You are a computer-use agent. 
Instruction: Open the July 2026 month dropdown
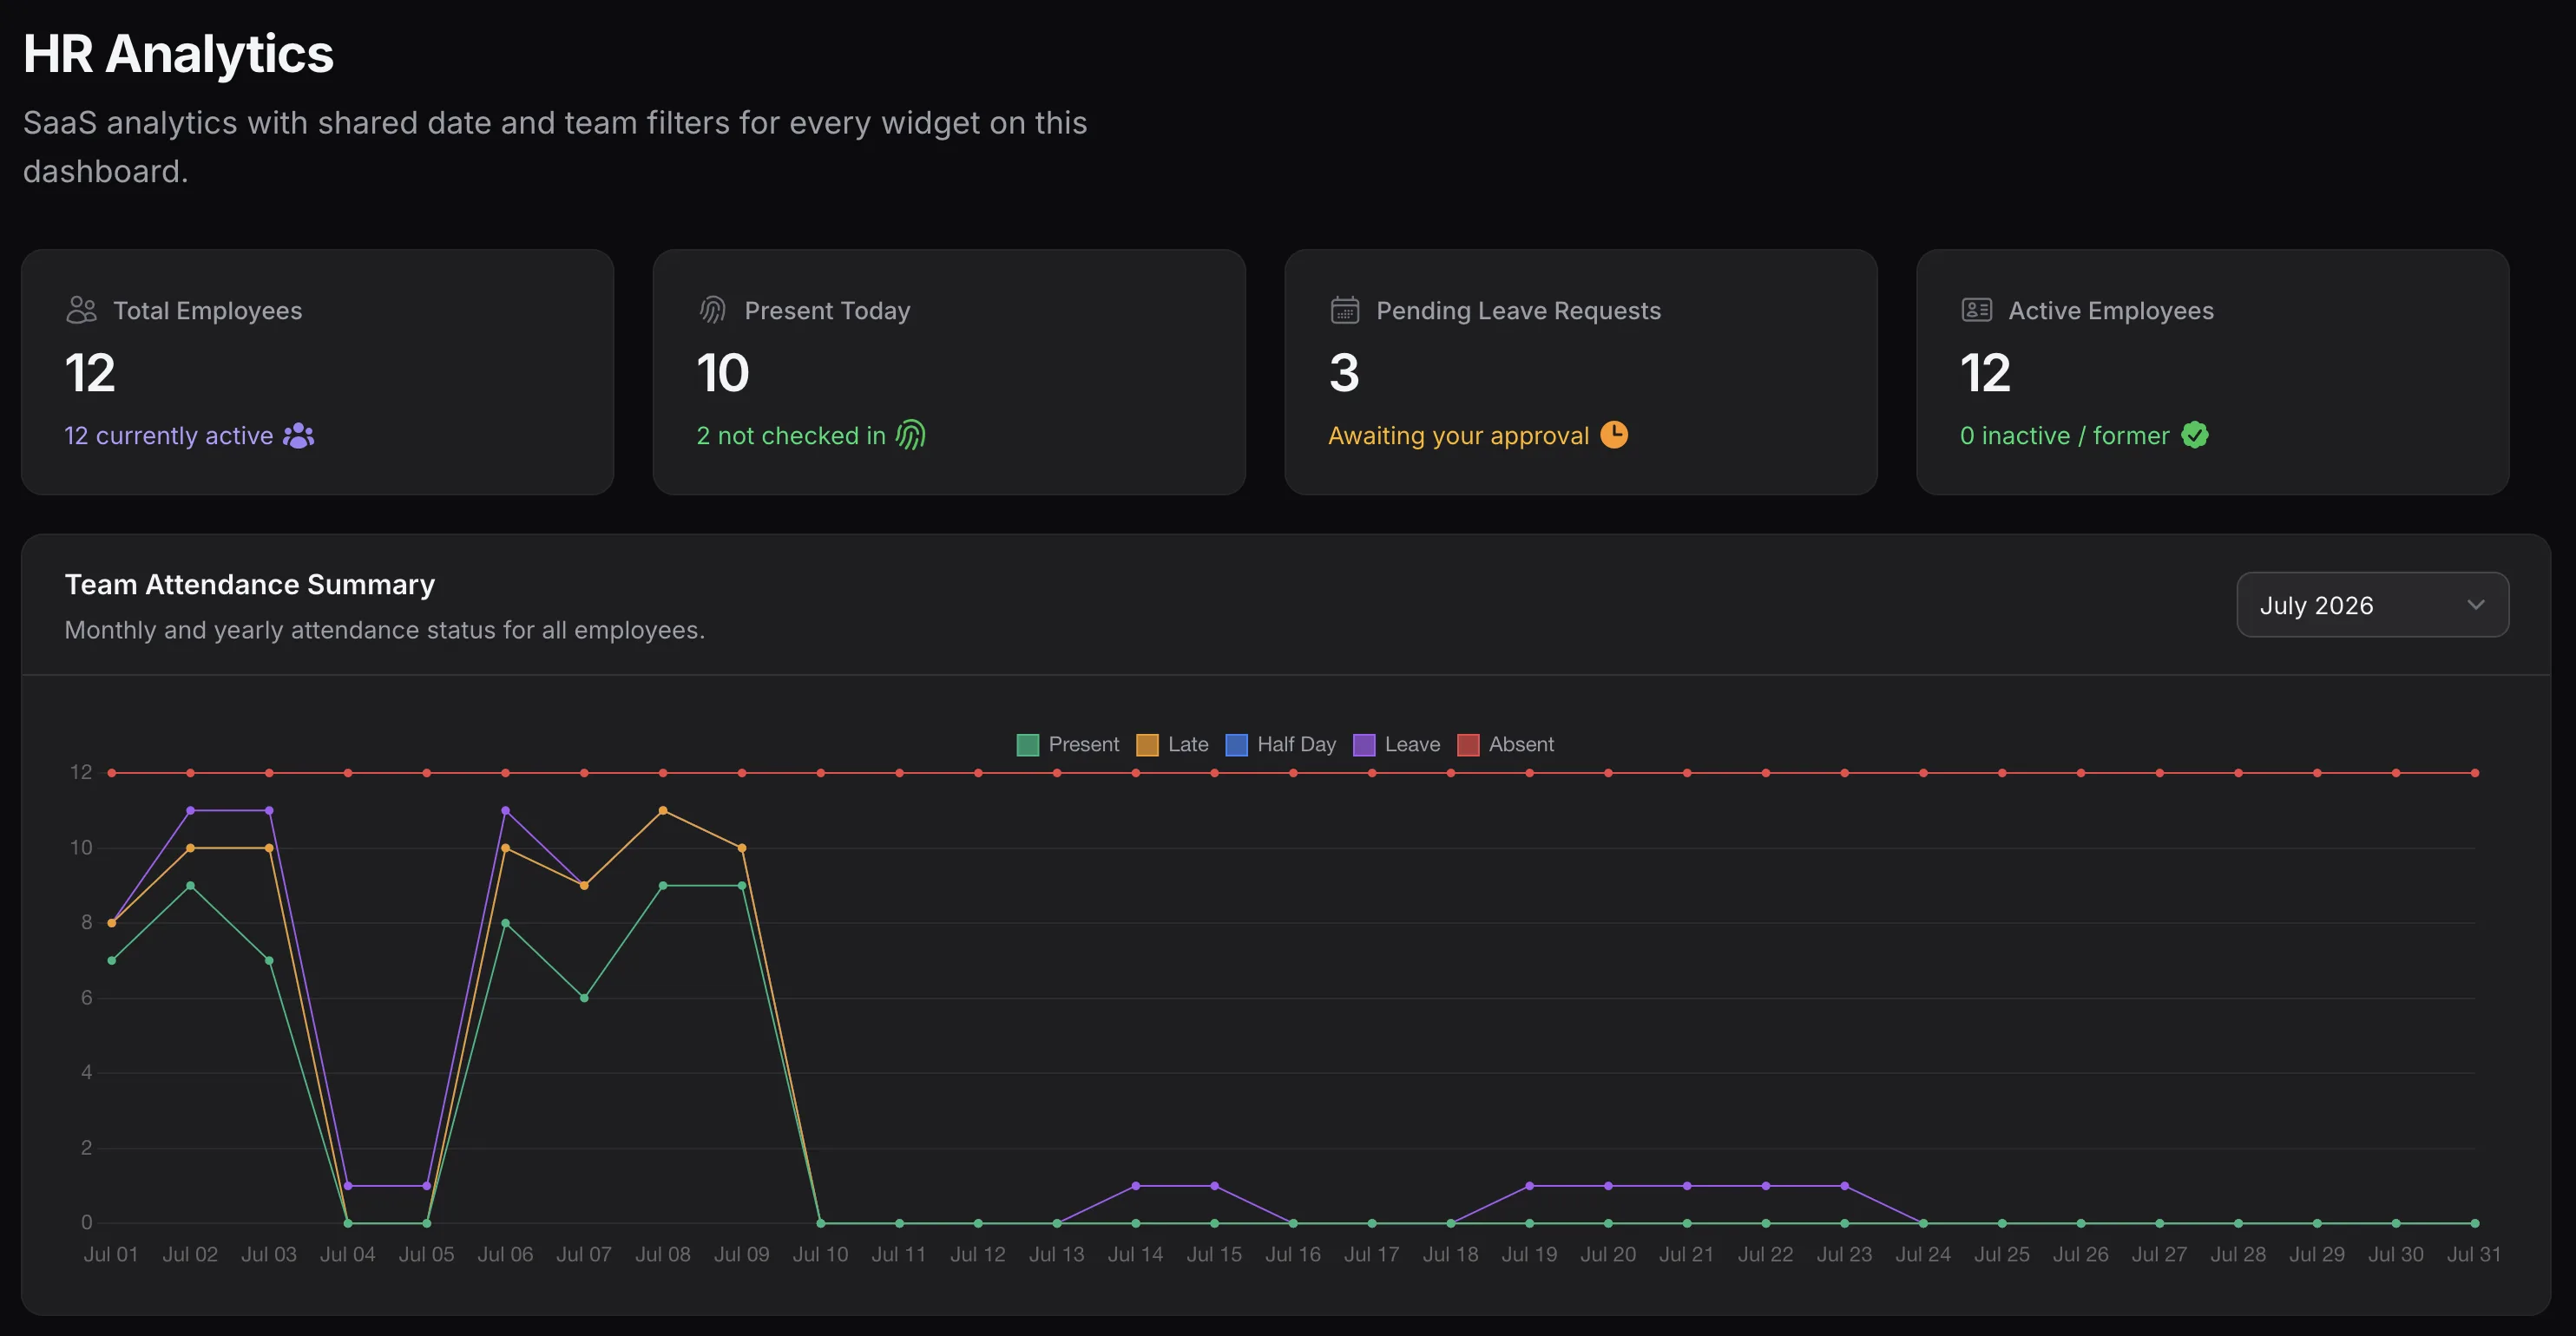2372,605
